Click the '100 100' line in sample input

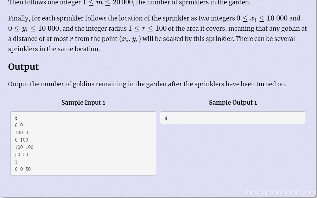pyautogui.click(x=24, y=147)
